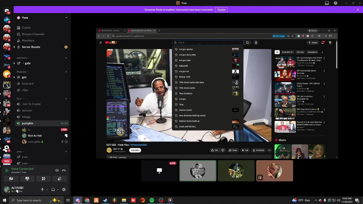This screenshot has height=204, width=363.
Task: Click Disable on the Streamer Mode banner
Action: click(x=221, y=10)
